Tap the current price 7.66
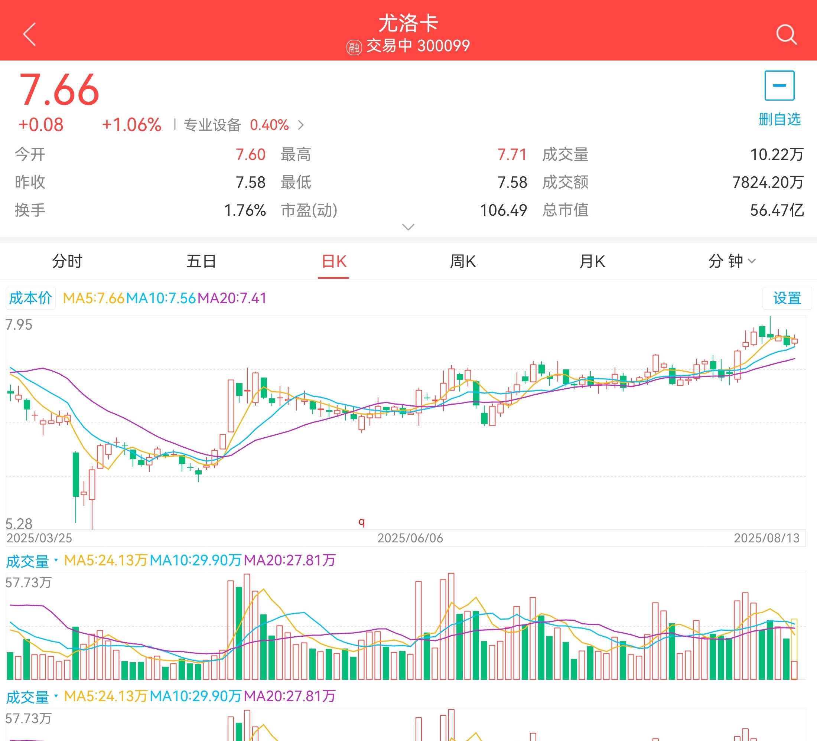 point(59,90)
